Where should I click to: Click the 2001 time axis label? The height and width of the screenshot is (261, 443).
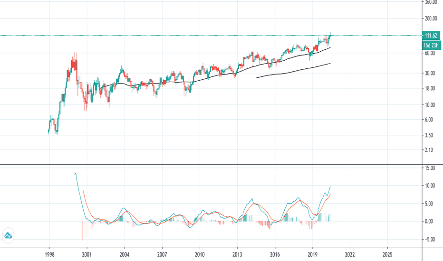(x=87, y=255)
